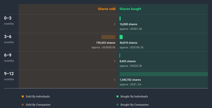Click the hatched Sold By Companies legend swatch

(23, 105)
